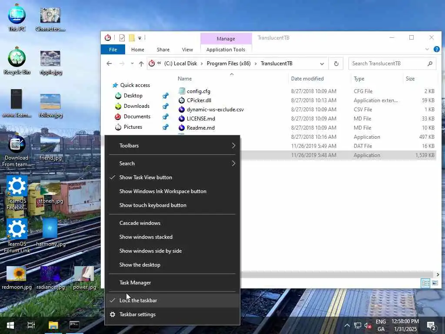Image resolution: width=445 pixels, height=334 pixels.
Task: Expand the Toolbars submenu
Action: coord(172,145)
